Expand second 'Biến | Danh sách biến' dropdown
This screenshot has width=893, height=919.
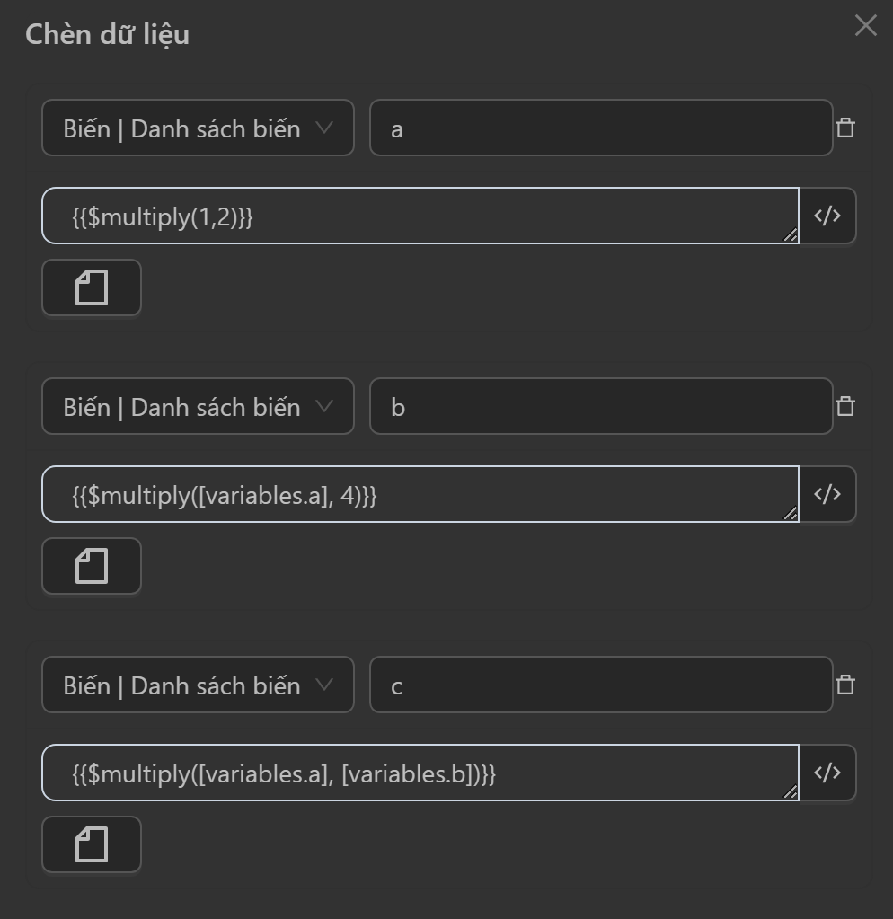198,406
